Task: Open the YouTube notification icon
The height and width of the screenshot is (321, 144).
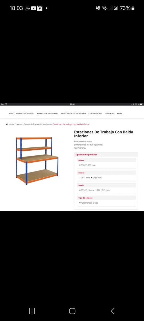Action: (34, 8)
